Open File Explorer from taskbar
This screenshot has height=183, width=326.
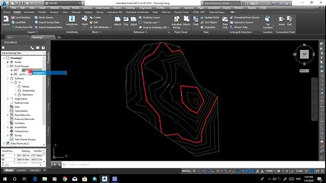click(x=45, y=178)
